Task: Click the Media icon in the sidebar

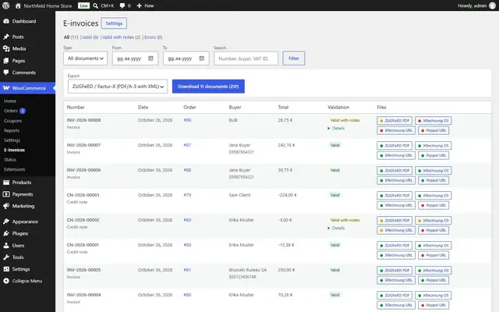Action: 6,48
